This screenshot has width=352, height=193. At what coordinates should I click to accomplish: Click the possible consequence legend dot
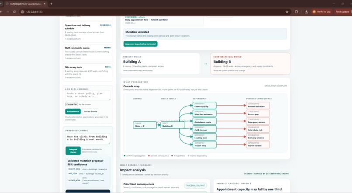[x=148, y=155]
